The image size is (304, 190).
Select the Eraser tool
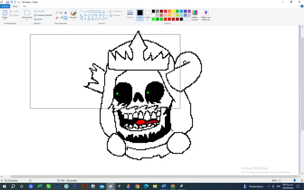pyautogui.click(x=57, y=18)
